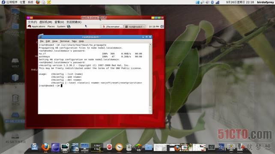
Task: Open the 位置 places menu
Action: [x=22, y=2]
